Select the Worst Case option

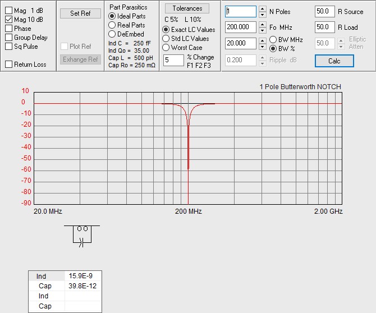click(166, 48)
